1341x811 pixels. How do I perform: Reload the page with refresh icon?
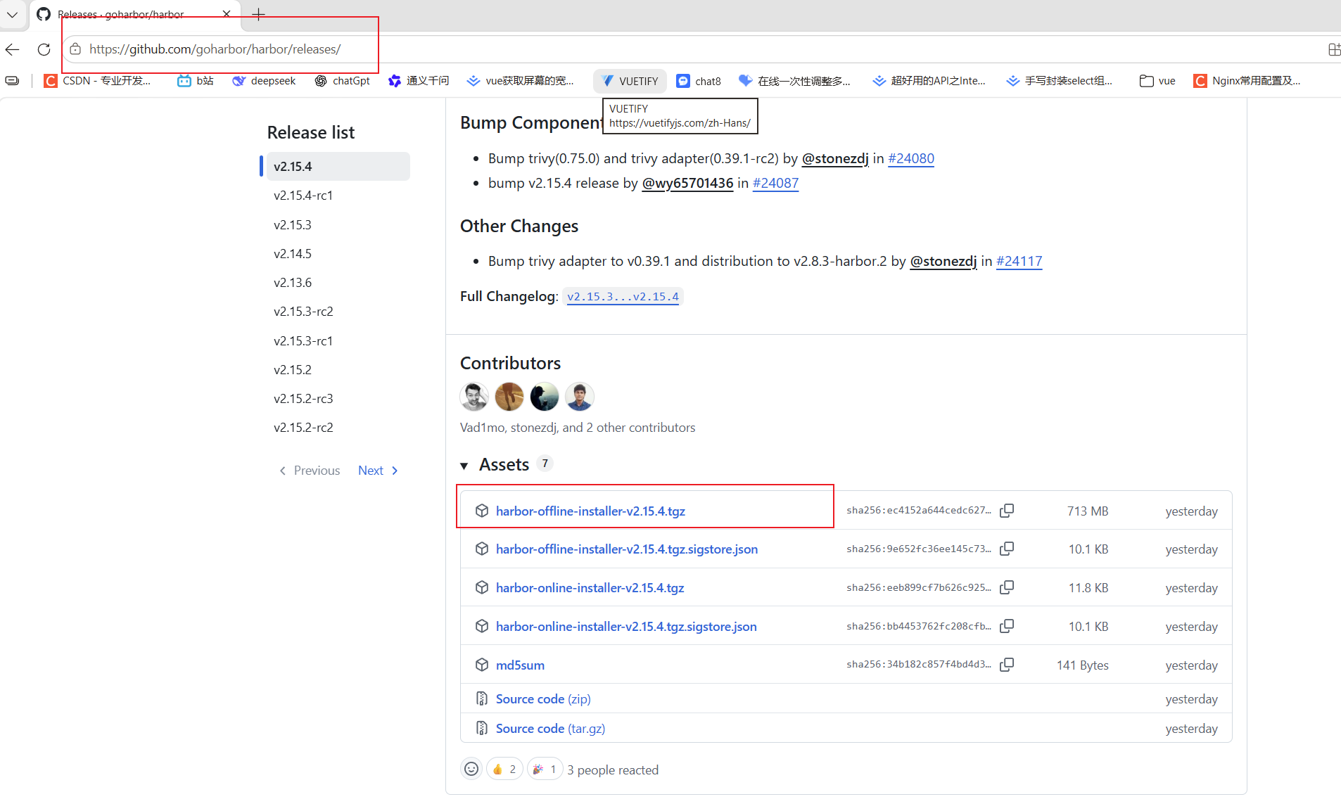44,49
